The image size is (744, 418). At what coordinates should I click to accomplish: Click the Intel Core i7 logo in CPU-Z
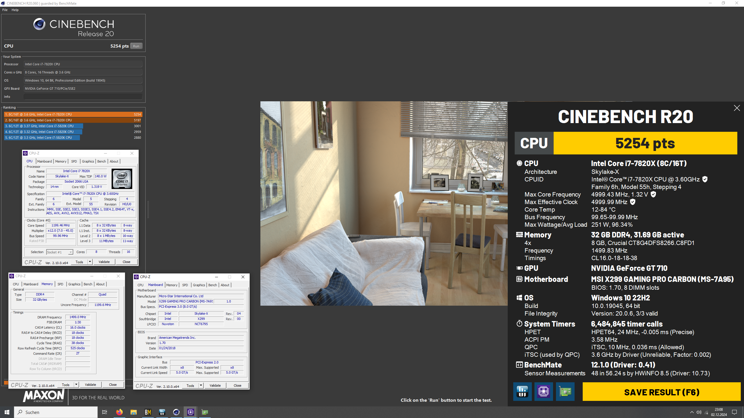coord(122,179)
